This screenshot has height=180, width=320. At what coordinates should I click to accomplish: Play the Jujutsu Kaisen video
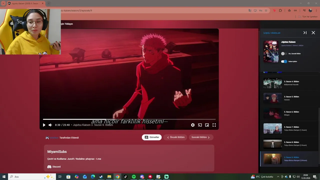point(44,125)
